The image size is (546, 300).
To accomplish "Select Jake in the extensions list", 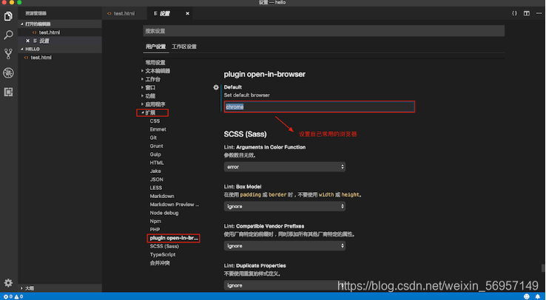I will (155, 171).
